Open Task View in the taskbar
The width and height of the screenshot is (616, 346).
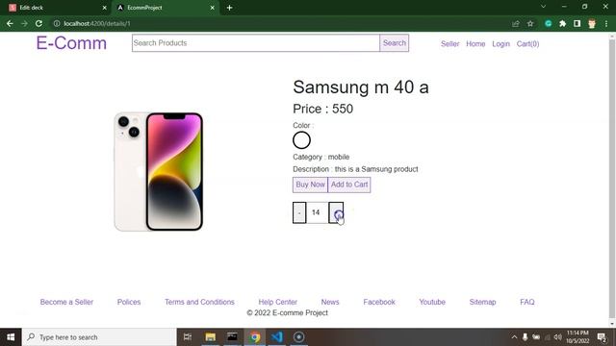click(x=188, y=337)
